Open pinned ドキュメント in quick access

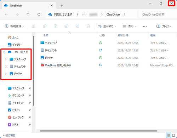[16, 103]
